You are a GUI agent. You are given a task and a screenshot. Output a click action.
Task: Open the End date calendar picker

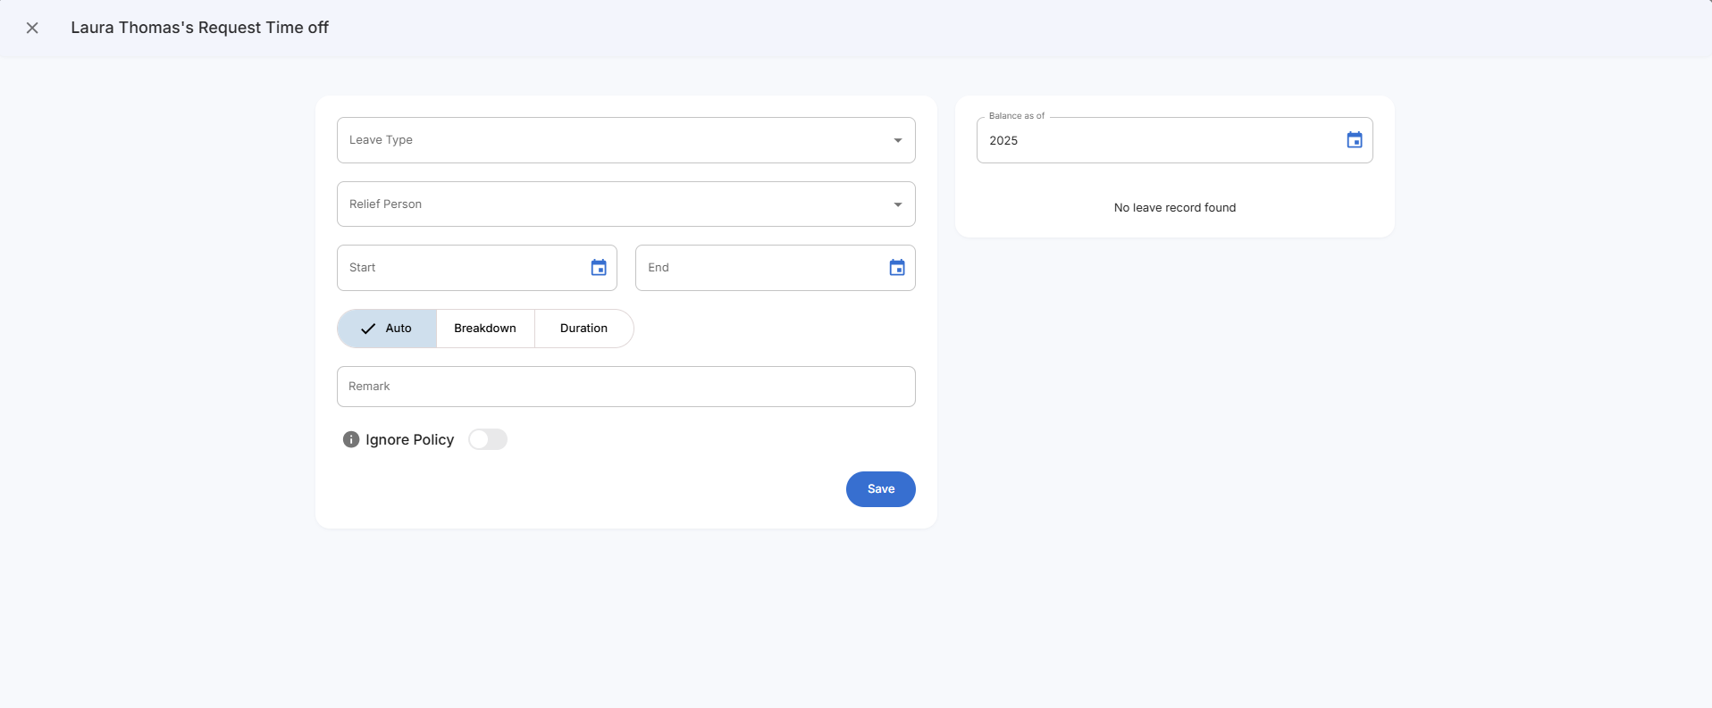(897, 268)
